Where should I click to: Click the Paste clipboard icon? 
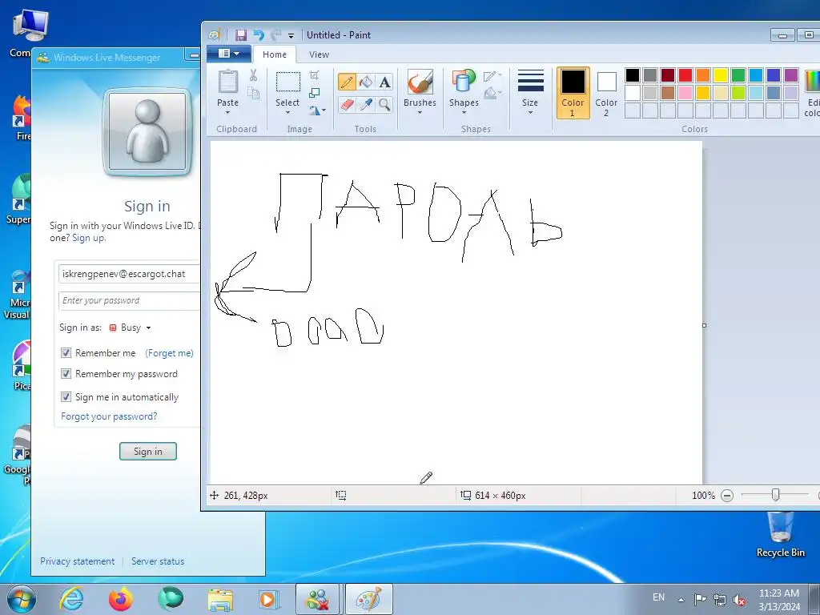click(228, 82)
